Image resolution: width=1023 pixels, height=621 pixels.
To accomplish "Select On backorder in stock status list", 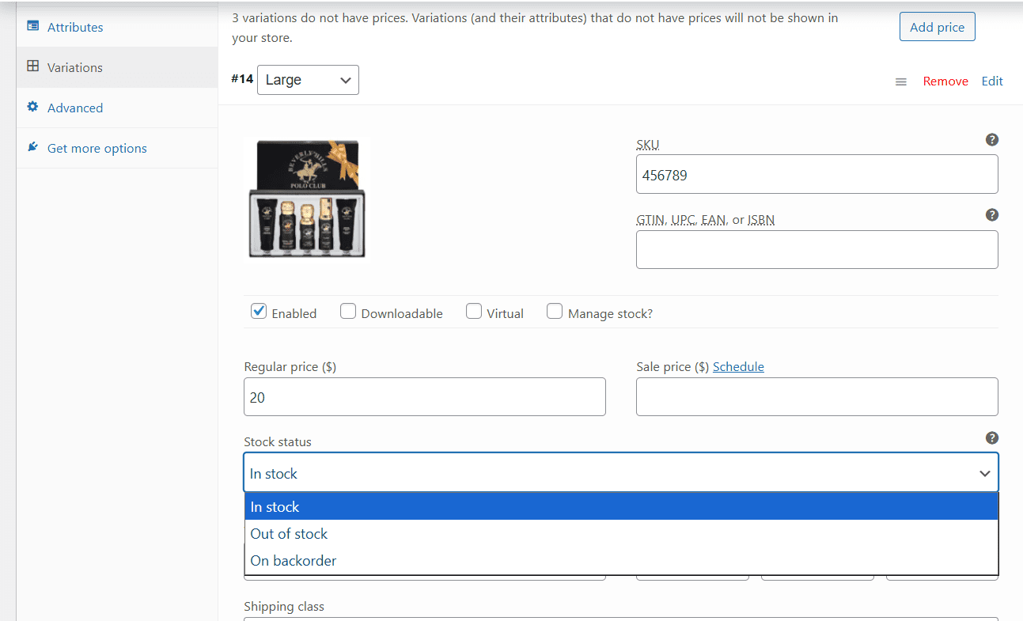I will 294,561.
